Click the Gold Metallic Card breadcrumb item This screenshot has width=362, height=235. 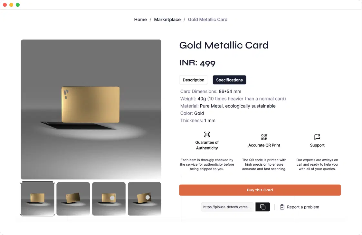click(207, 20)
